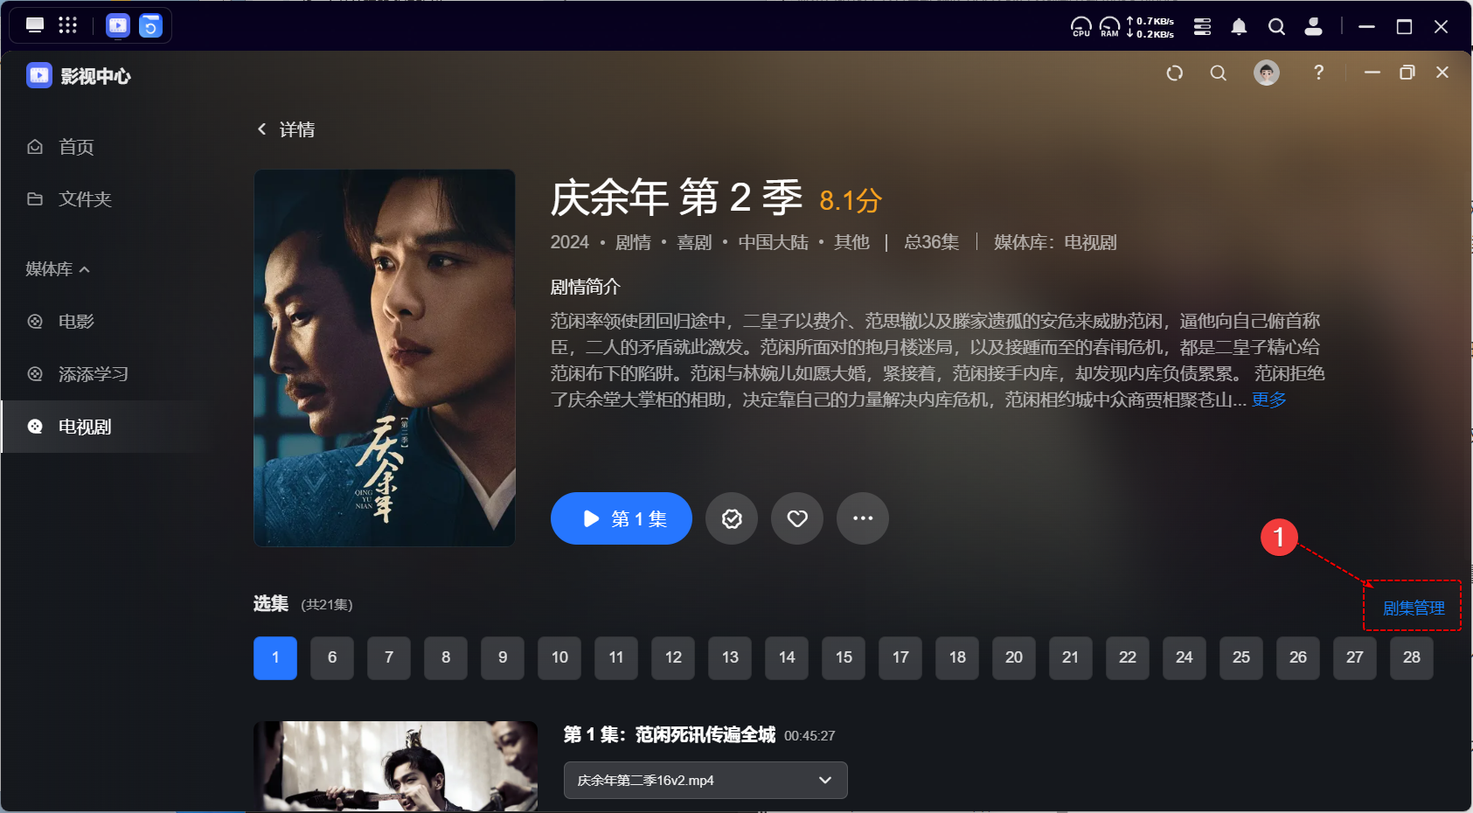Open the app grid launcher icon

coord(67,25)
